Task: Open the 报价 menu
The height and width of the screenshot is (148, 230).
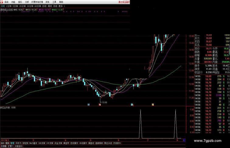Action: [20, 2]
